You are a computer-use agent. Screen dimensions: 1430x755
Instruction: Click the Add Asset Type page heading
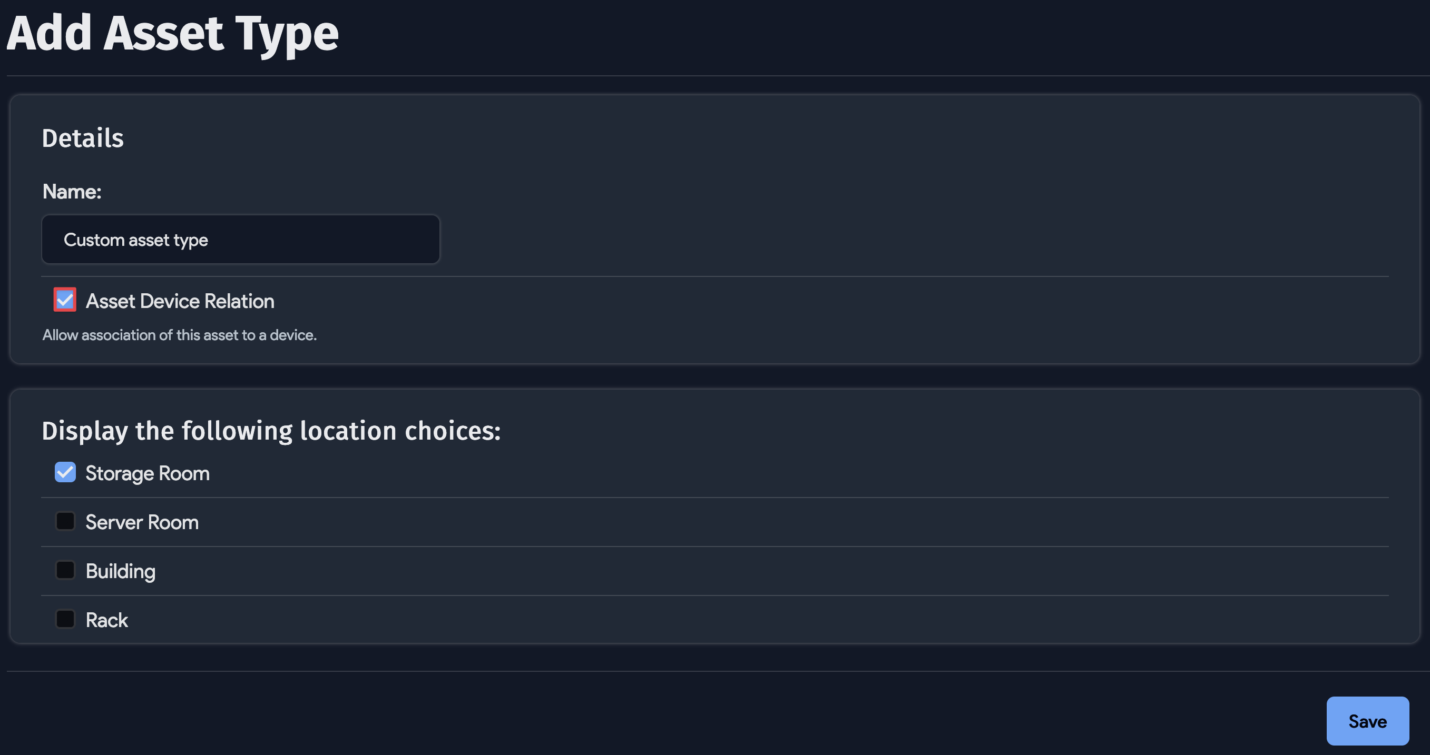[172, 33]
